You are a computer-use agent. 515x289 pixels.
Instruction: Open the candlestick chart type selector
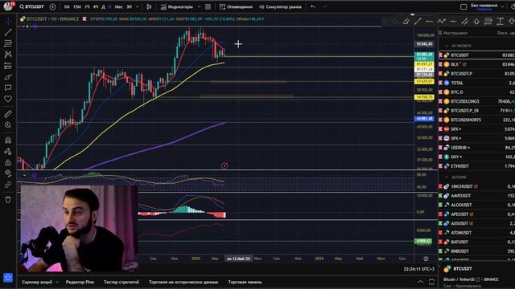[149, 6]
